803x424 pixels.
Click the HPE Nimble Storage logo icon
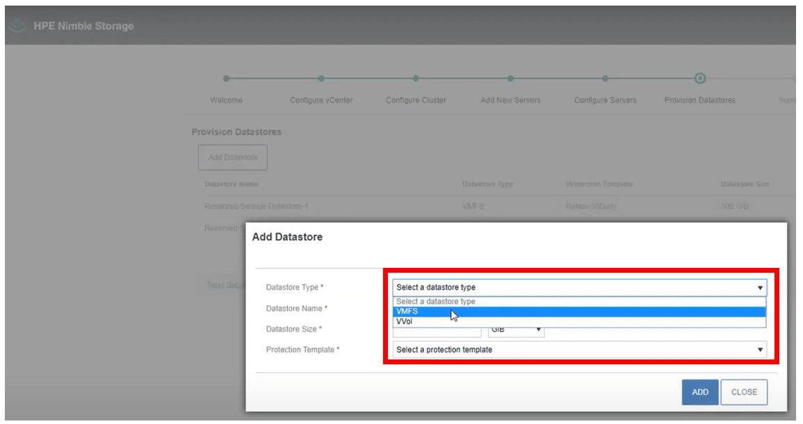(x=17, y=26)
